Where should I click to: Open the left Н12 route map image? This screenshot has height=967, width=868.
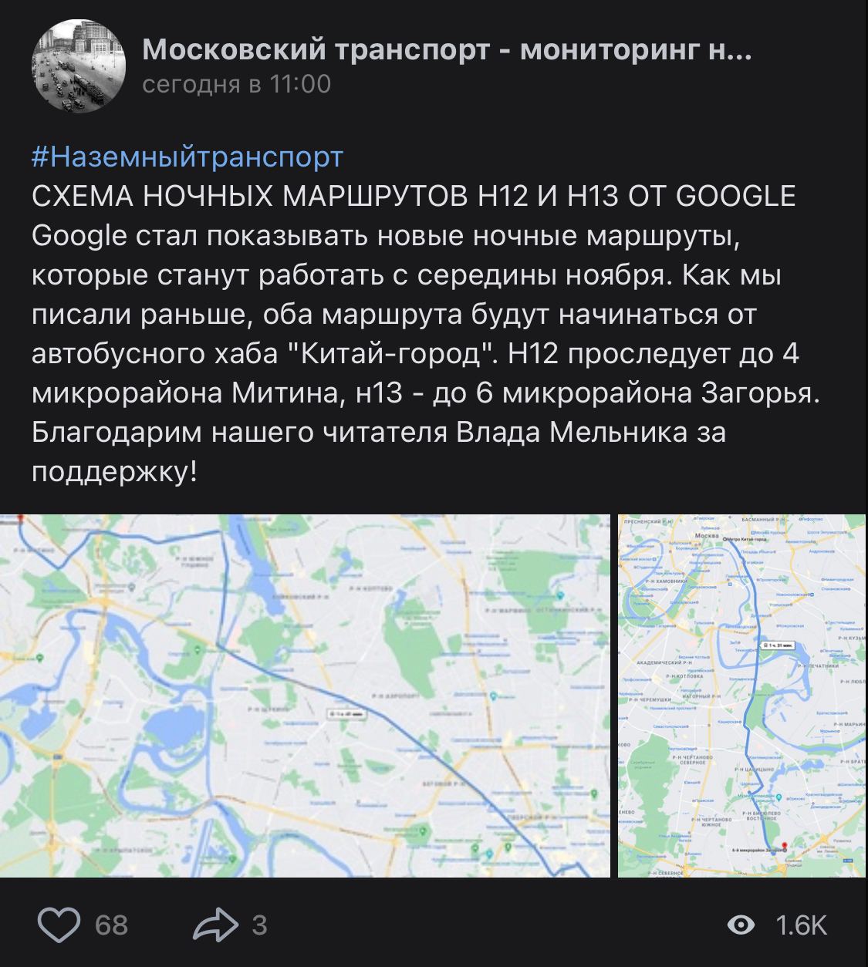[x=305, y=696]
